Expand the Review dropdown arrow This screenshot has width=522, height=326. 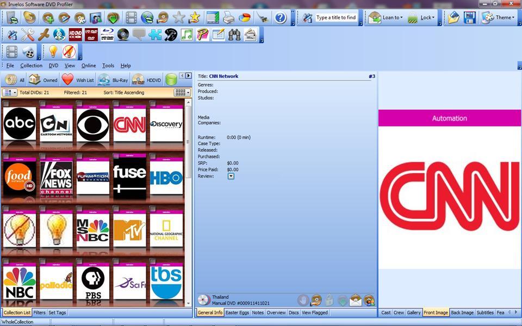[x=231, y=176]
